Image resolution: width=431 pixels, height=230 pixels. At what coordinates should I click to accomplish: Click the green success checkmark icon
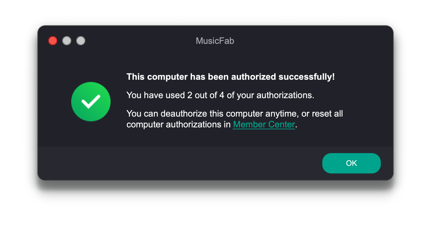point(91,102)
